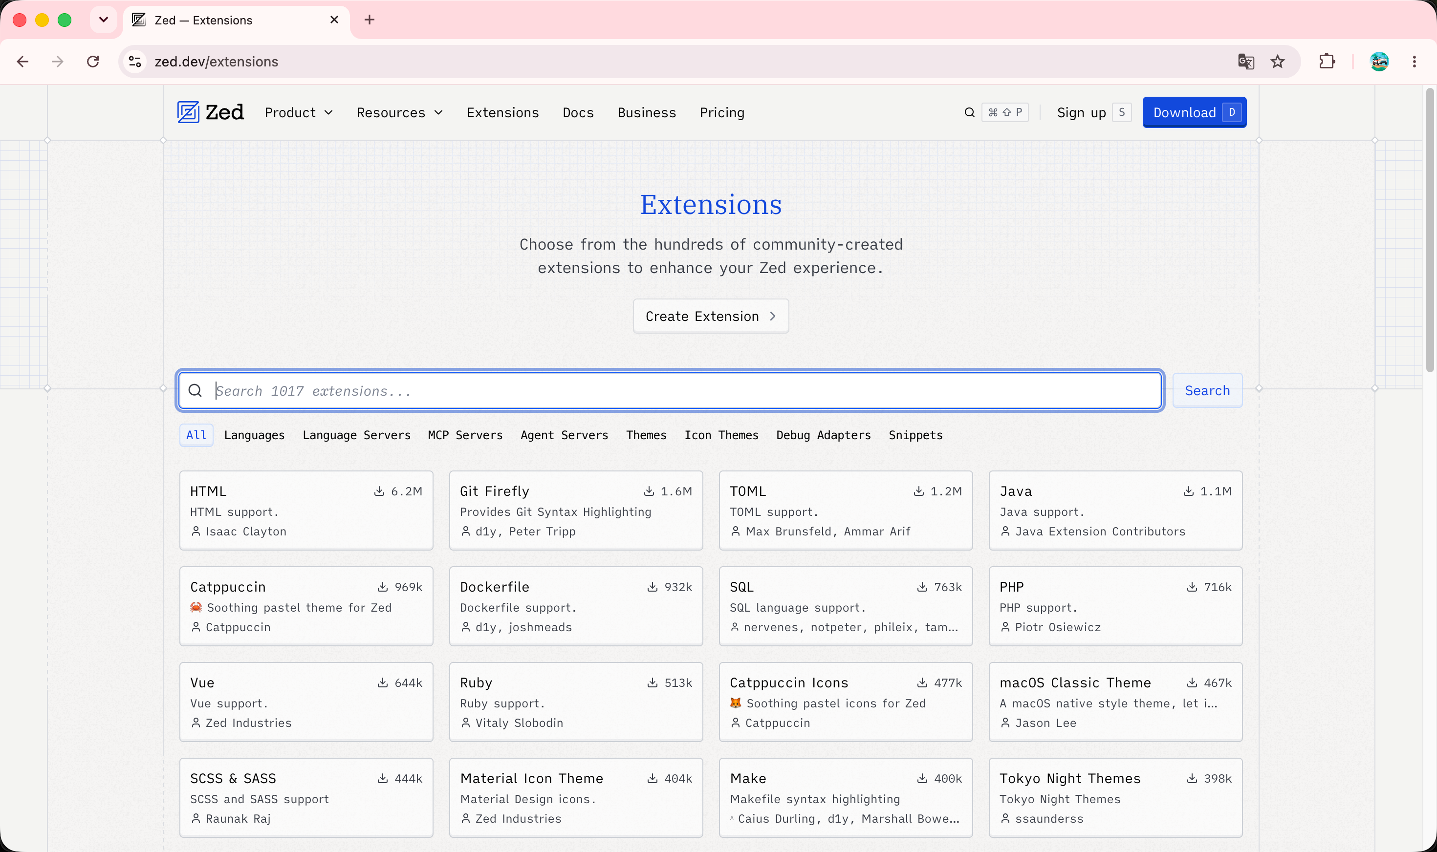Open the SCSS & SASS extension card
The height and width of the screenshot is (852, 1437).
[306, 797]
